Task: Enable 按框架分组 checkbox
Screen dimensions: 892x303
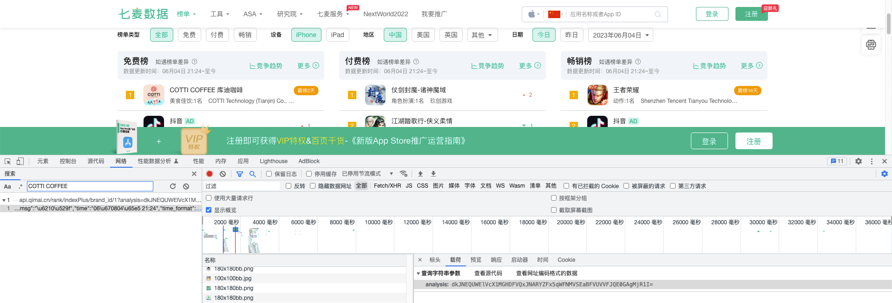Action: click(554, 198)
